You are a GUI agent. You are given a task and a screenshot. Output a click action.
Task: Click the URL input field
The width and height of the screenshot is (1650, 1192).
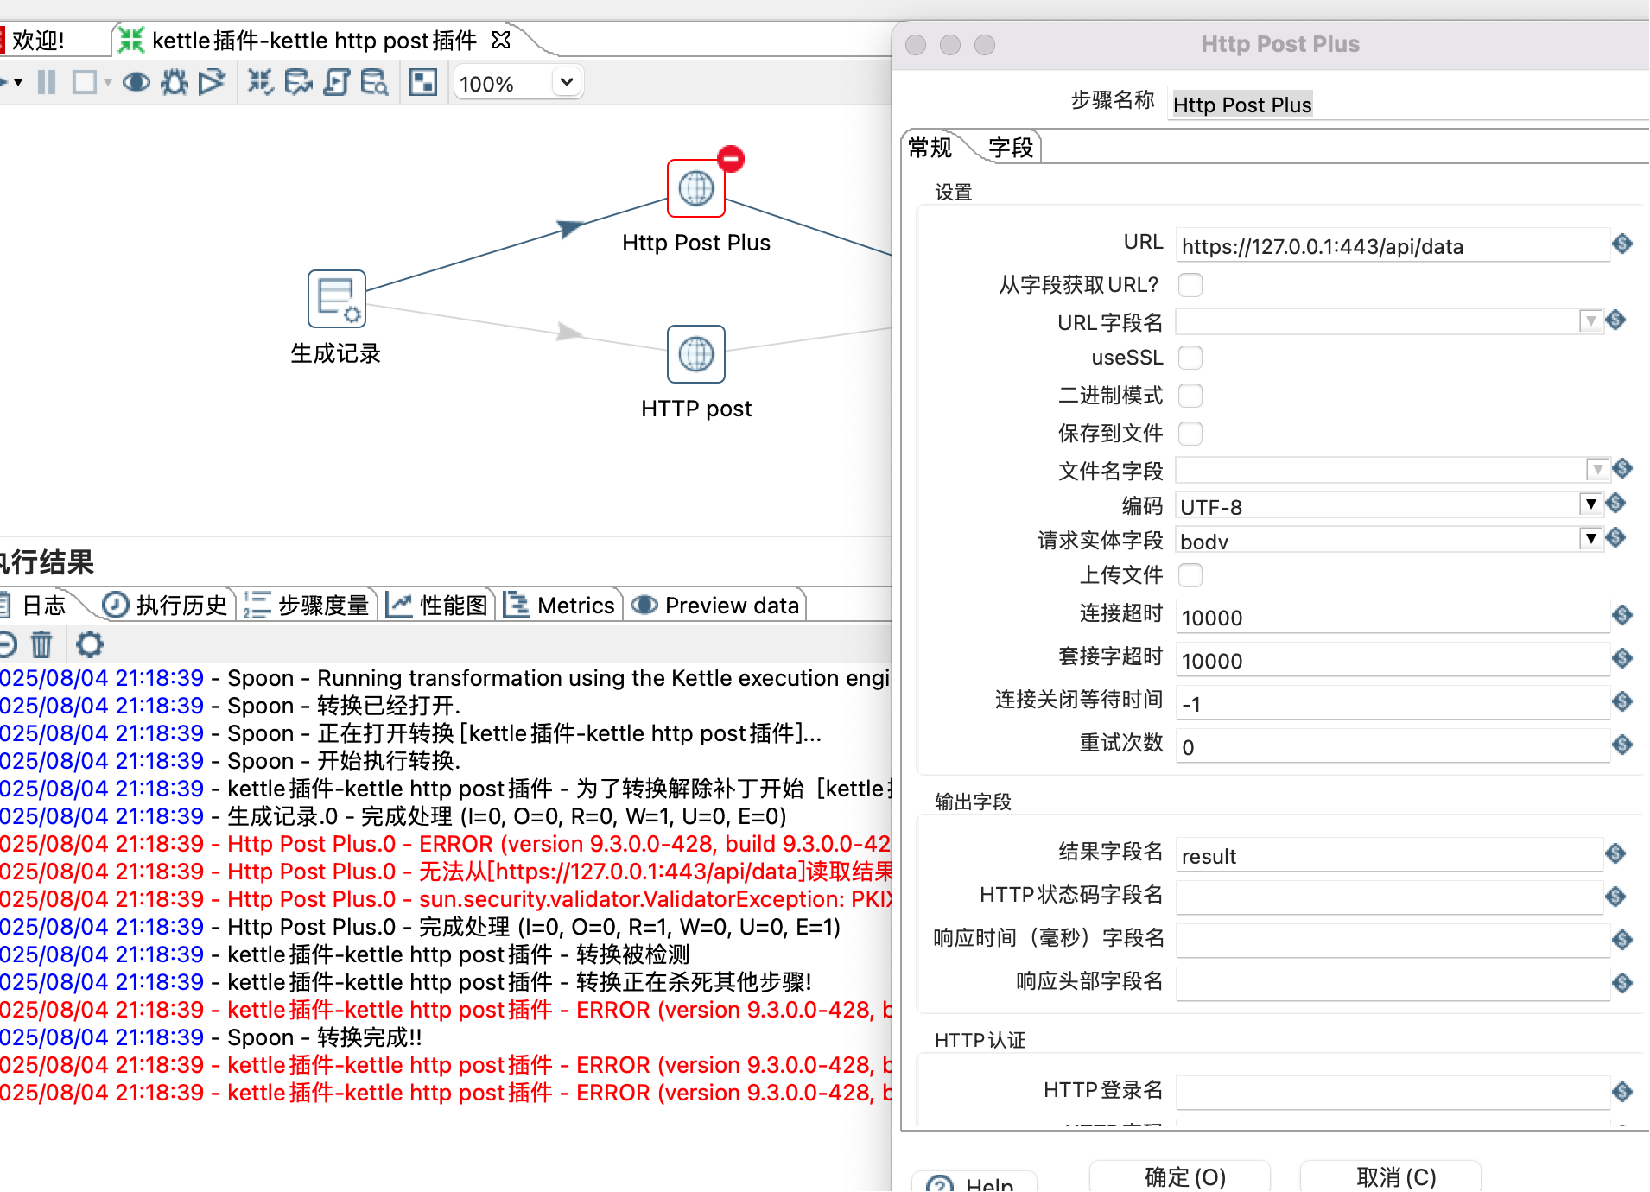click(x=1392, y=246)
